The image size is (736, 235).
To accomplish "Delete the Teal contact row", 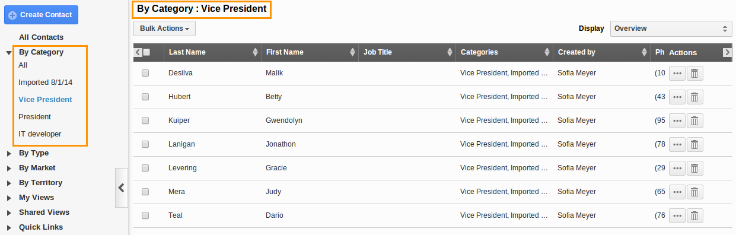I will click(x=695, y=215).
